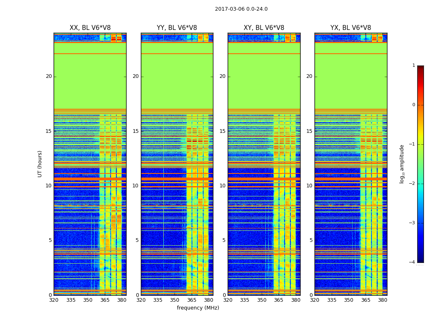Click the YX, BL V6*V8 panel title
The width and height of the screenshot is (430, 328).
tap(351, 28)
